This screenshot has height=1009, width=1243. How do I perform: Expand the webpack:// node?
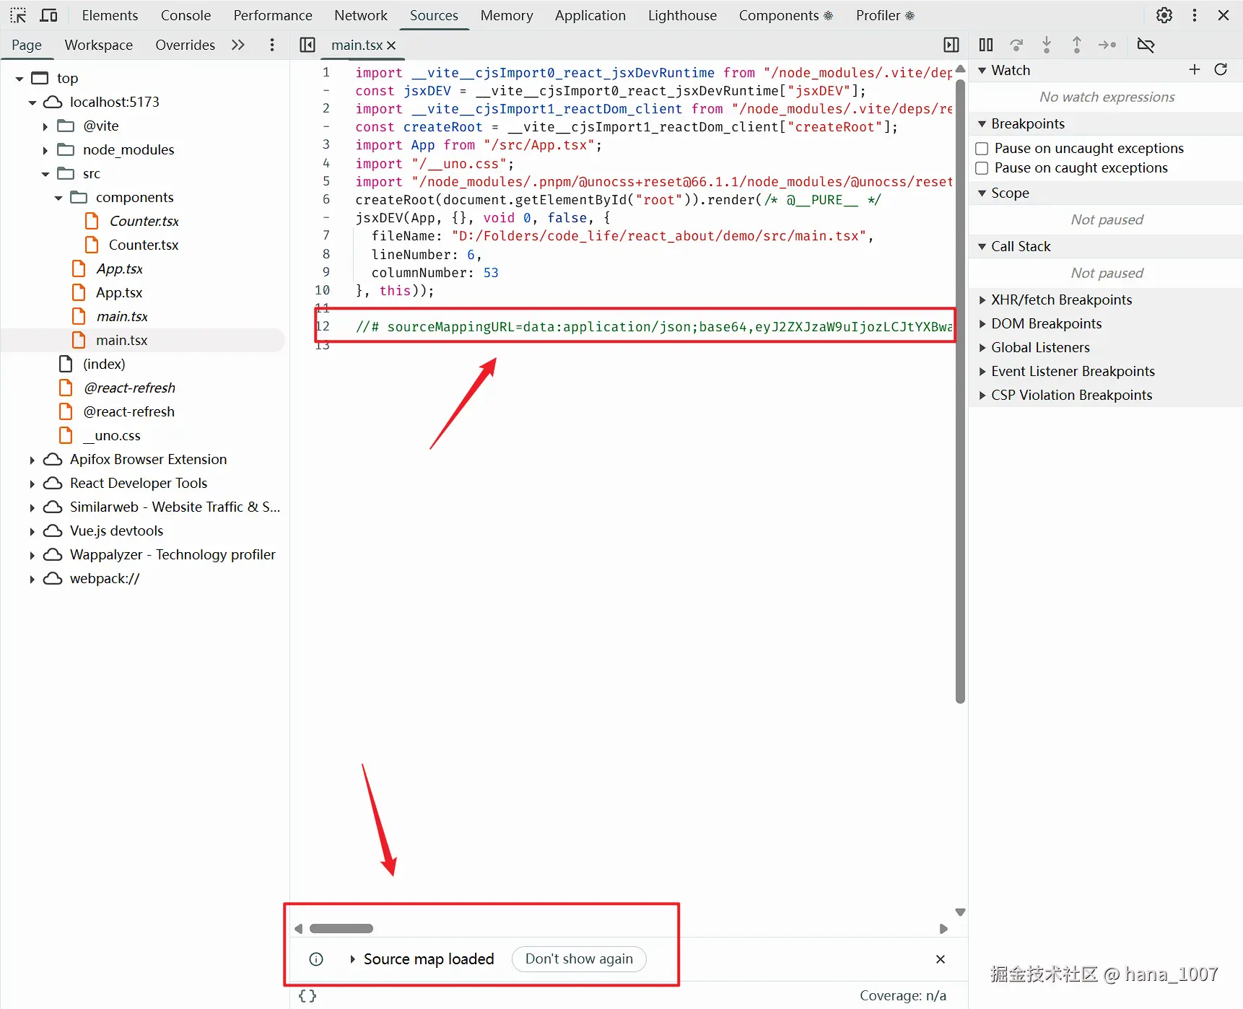[x=32, y=579]
